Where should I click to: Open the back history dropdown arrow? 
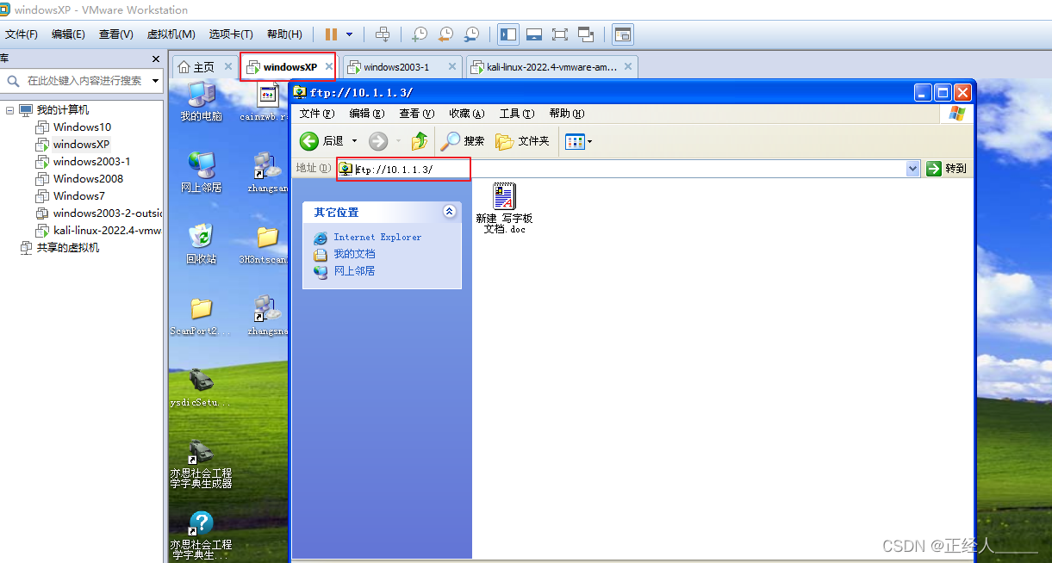354,141
